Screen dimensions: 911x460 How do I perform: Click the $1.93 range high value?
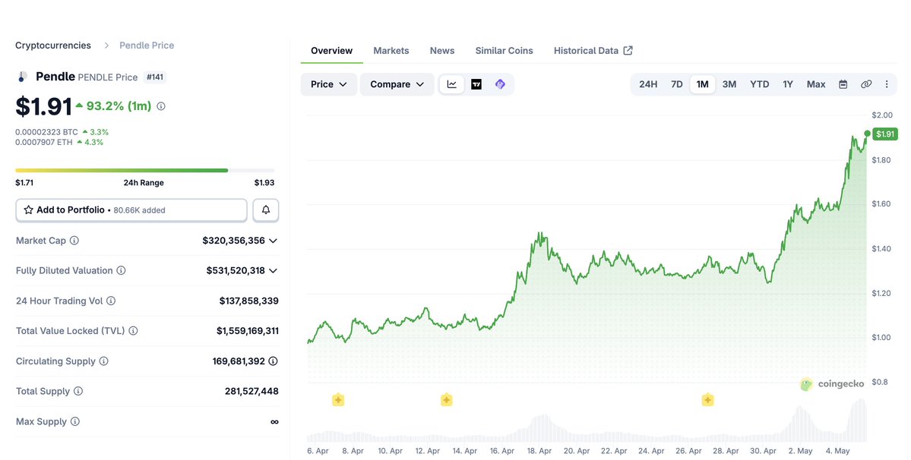click(264, 183)
